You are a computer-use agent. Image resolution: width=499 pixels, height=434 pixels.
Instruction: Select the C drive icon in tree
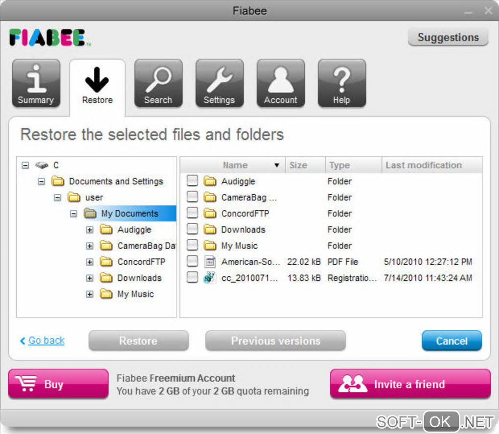pyautogui.click(x=42, y=165)
